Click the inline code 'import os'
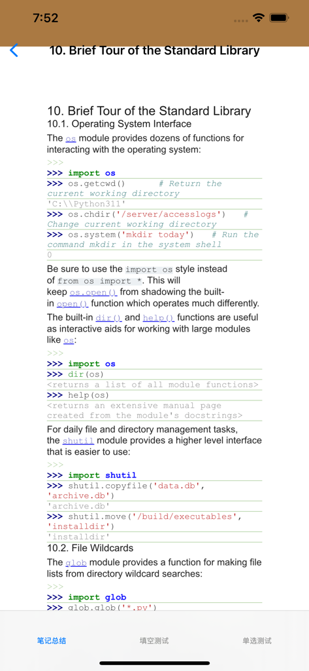The width and height of the screenshot is (309, 671). pyautogui.click(x=148, y=269)
